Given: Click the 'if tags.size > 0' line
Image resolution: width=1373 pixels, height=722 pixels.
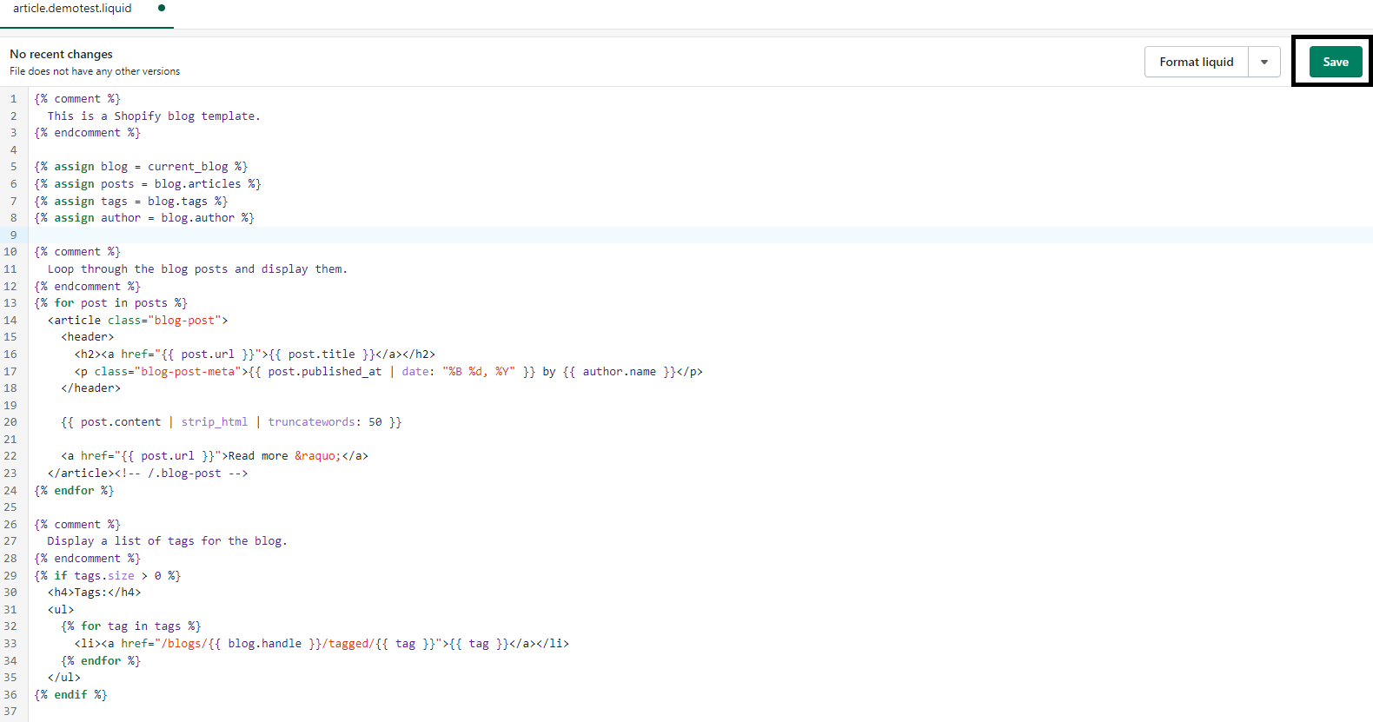Looking at the screenshot, I should [x=108, y=576].
